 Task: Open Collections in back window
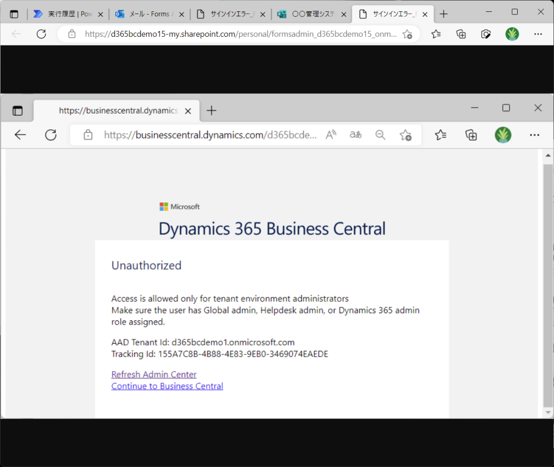click(461, 34)
